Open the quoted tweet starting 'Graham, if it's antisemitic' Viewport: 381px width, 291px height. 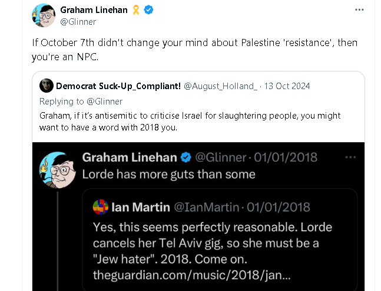[190, 122]
